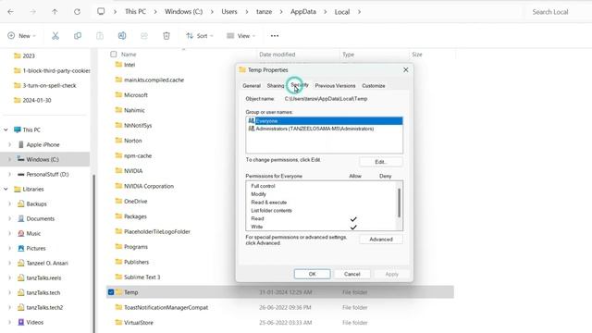This screenshot has height=333, width=592.
Task: Open Documents library in sidebar
Action: tap(41, 218)
